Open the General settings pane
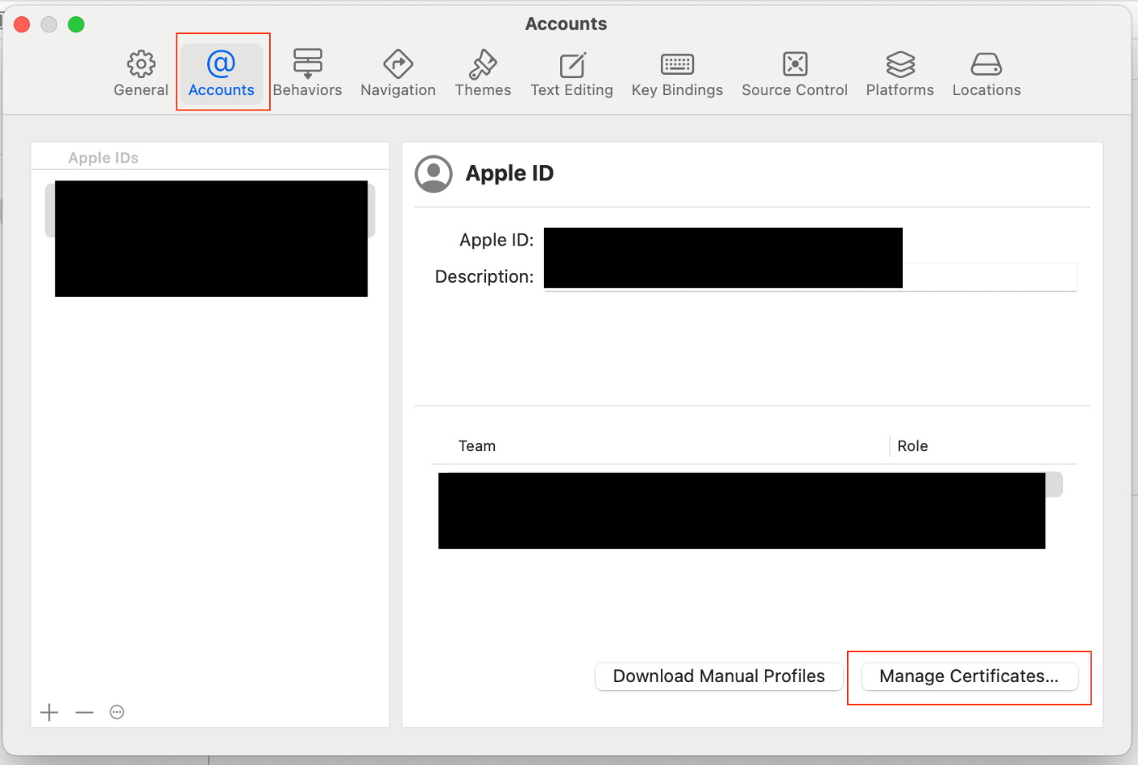The image size is (1138, 765). pos(141,73)
